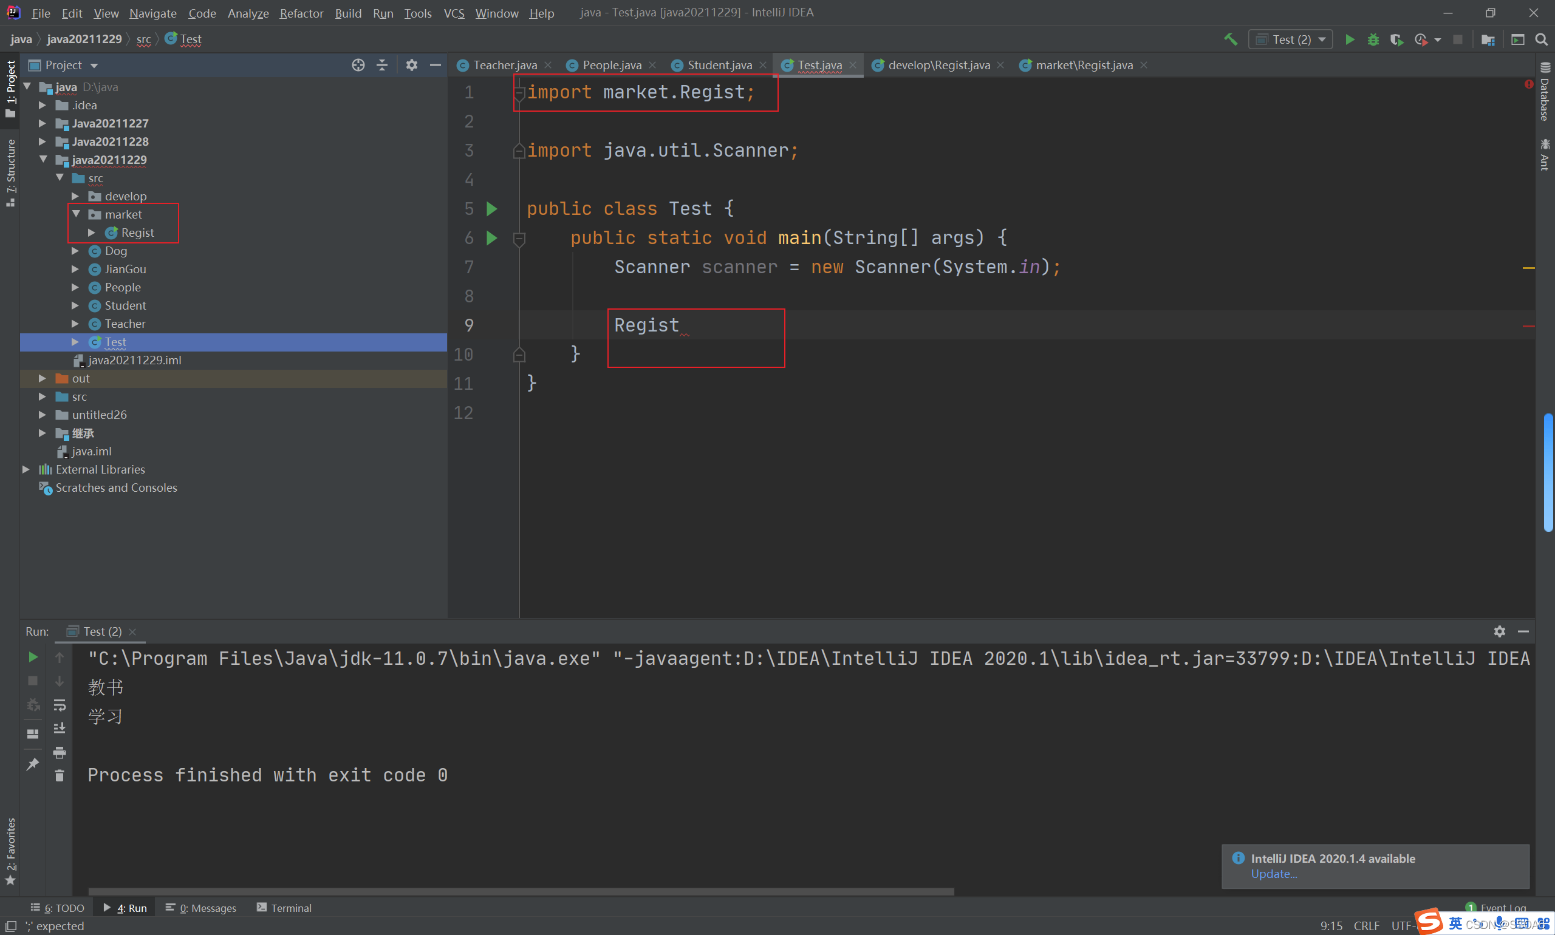The width and height of the screenshot is (1555, 935).
Task: Start debugging with the green bug icon
Action: coord(1373,39)
